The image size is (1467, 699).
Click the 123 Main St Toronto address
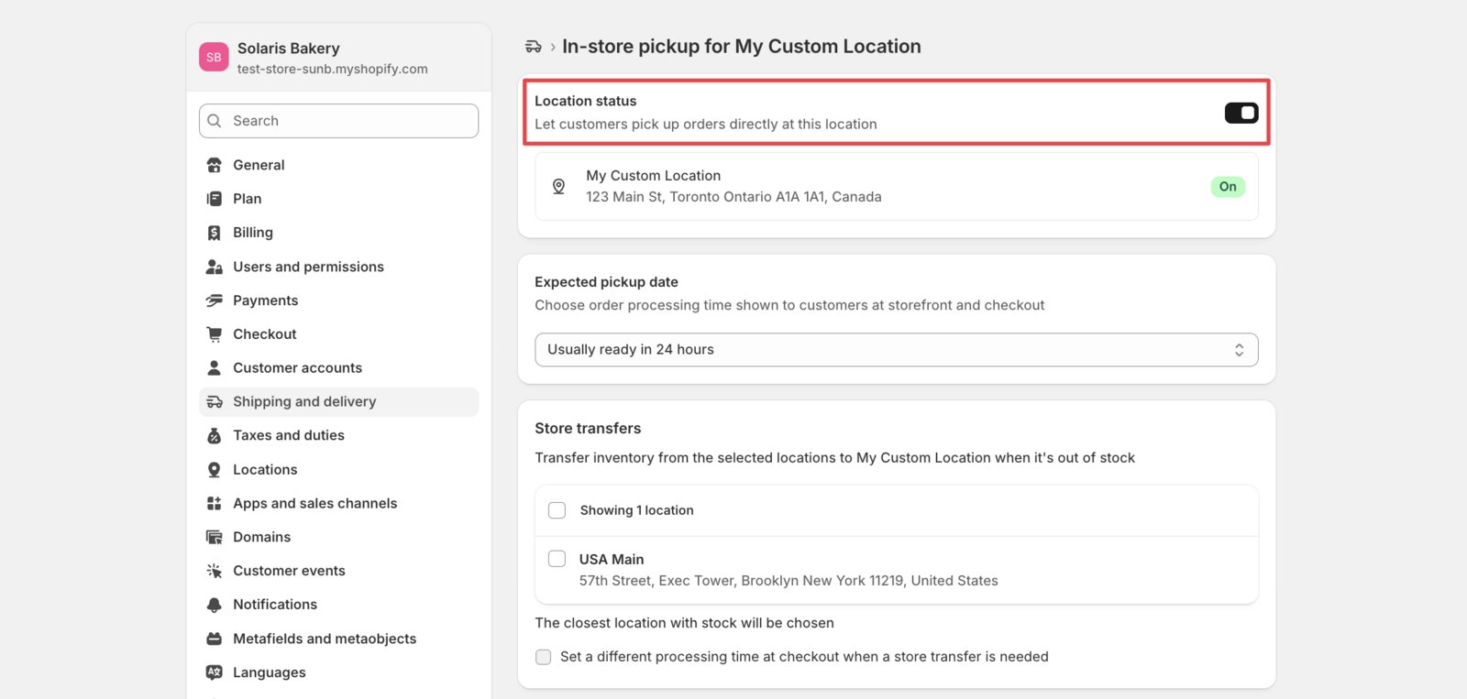click(733, 197)
